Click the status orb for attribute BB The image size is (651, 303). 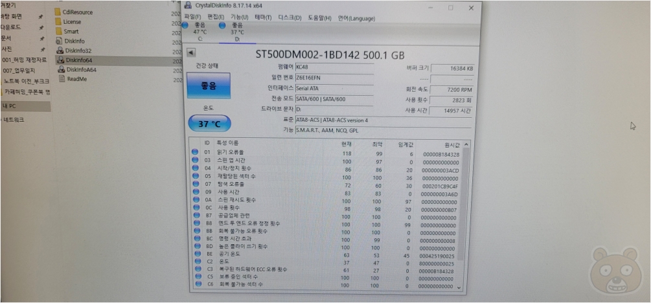(196, 230)
